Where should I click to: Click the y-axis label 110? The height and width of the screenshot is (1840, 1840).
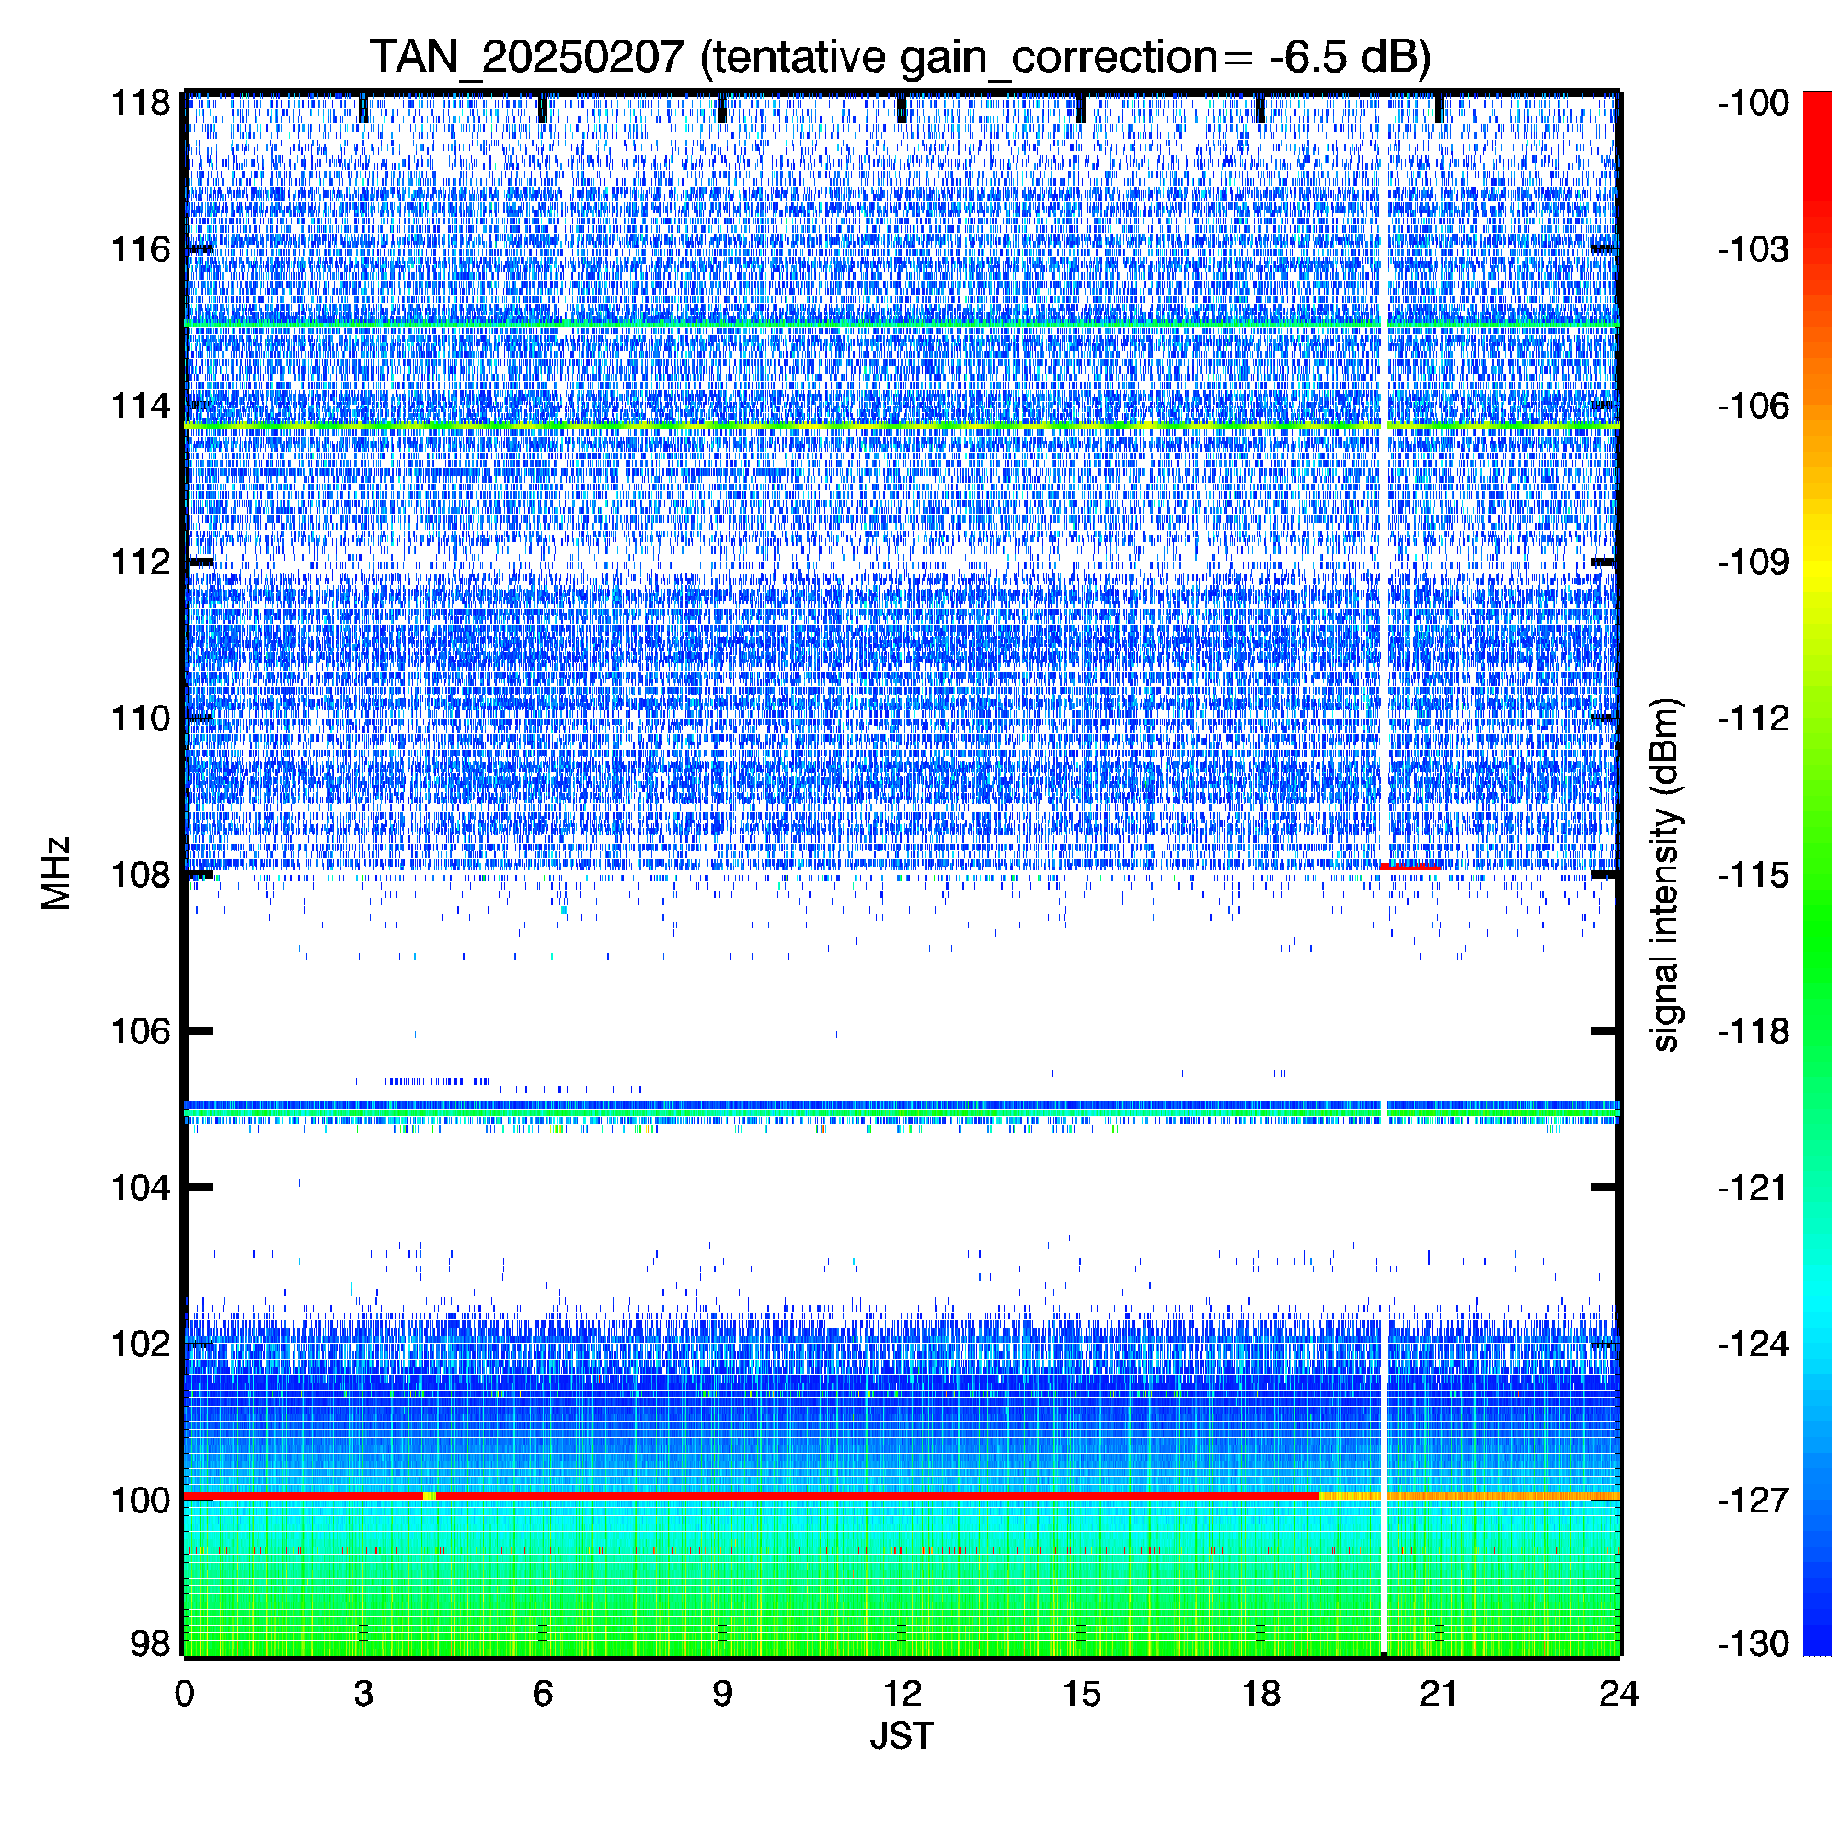141,719
